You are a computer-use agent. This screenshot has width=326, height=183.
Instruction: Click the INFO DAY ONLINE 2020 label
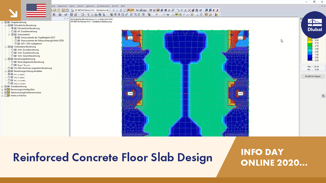(x=274, y=158)
